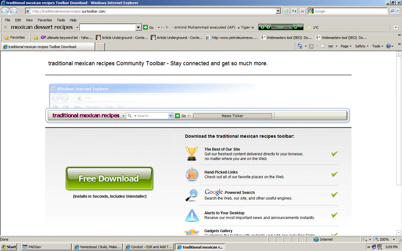Click the plus add-gadget icon on toolbar
This screenshot has width=402, height=251.
pos(395,27)
